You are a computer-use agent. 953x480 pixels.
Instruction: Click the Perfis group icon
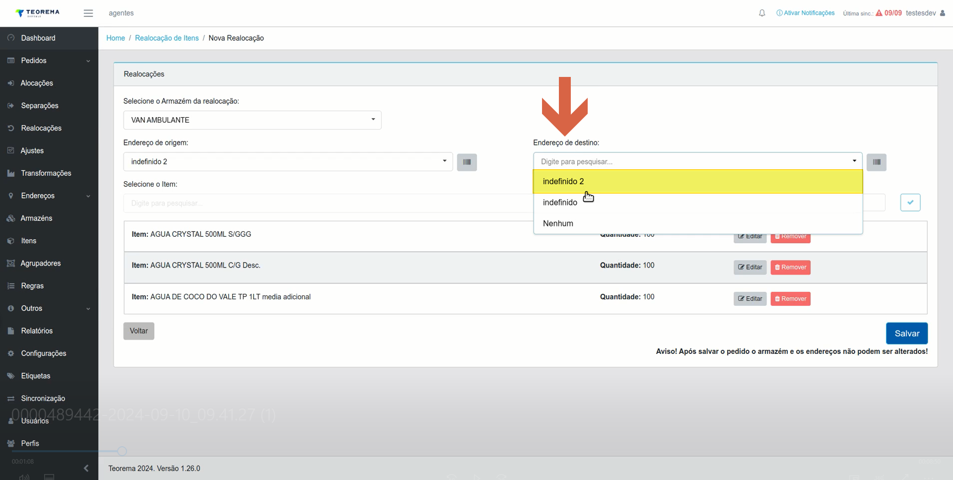point(11,443)
